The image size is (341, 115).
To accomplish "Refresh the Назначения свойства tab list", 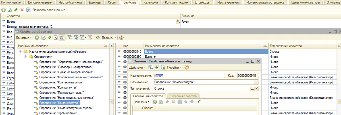I will point(199,102).
